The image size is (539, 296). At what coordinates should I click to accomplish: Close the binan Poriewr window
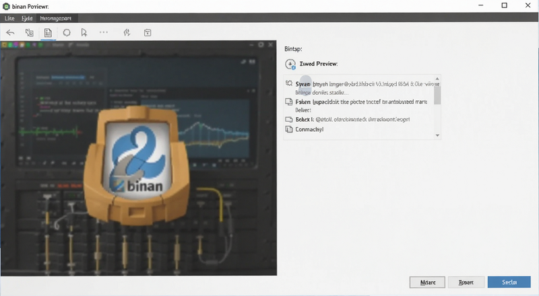[528, 5]
